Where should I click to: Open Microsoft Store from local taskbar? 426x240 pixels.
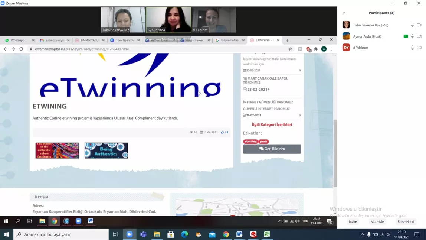pos(171,234)
